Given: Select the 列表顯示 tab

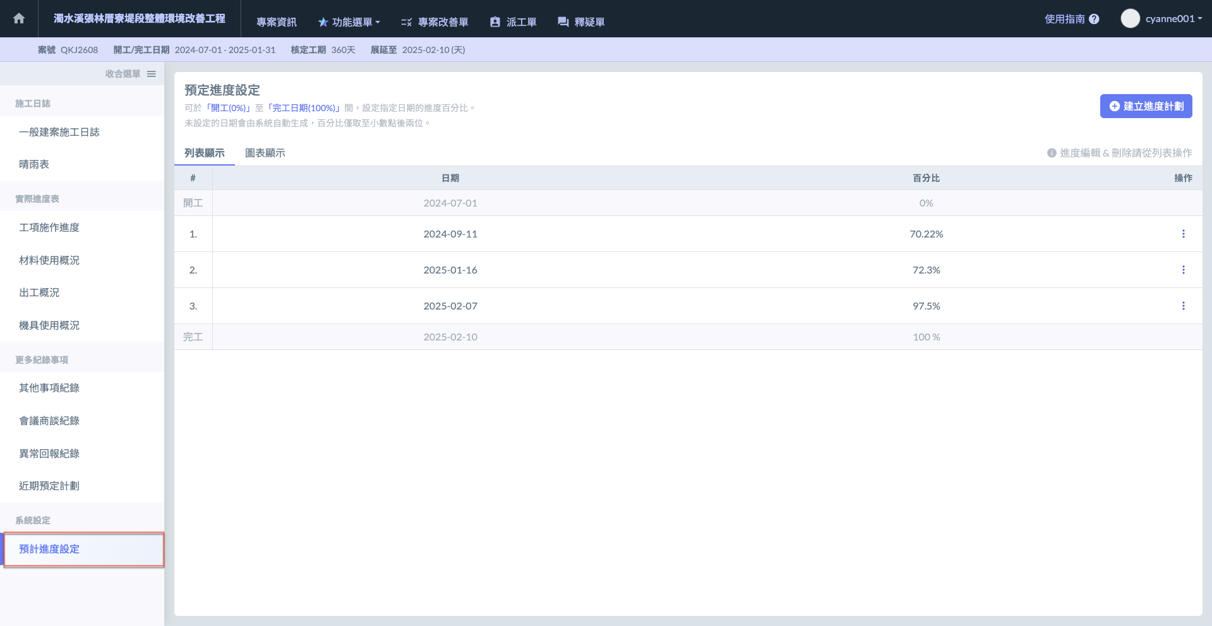Looking at the screenshot, I should [204, 153].
